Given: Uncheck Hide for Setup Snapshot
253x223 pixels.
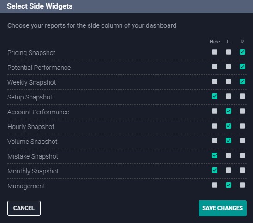Looking at the screenshot, I should point(215,96).
